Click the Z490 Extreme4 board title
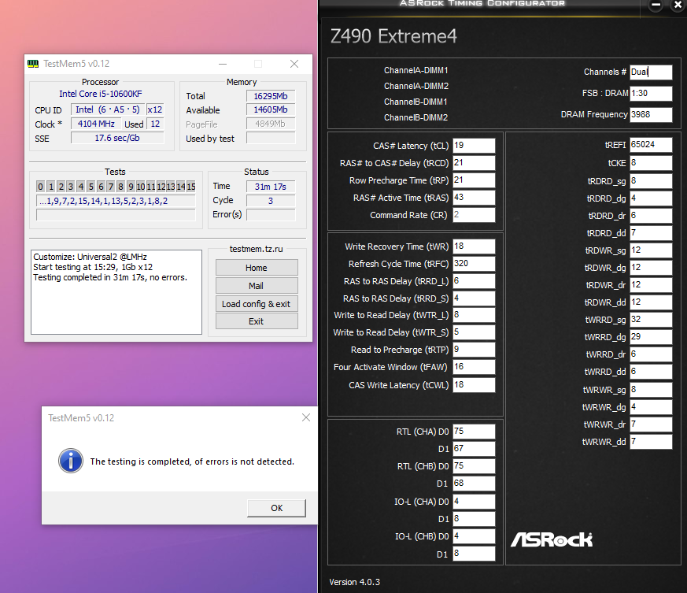 pyautogui.click(x=393, y=36)
